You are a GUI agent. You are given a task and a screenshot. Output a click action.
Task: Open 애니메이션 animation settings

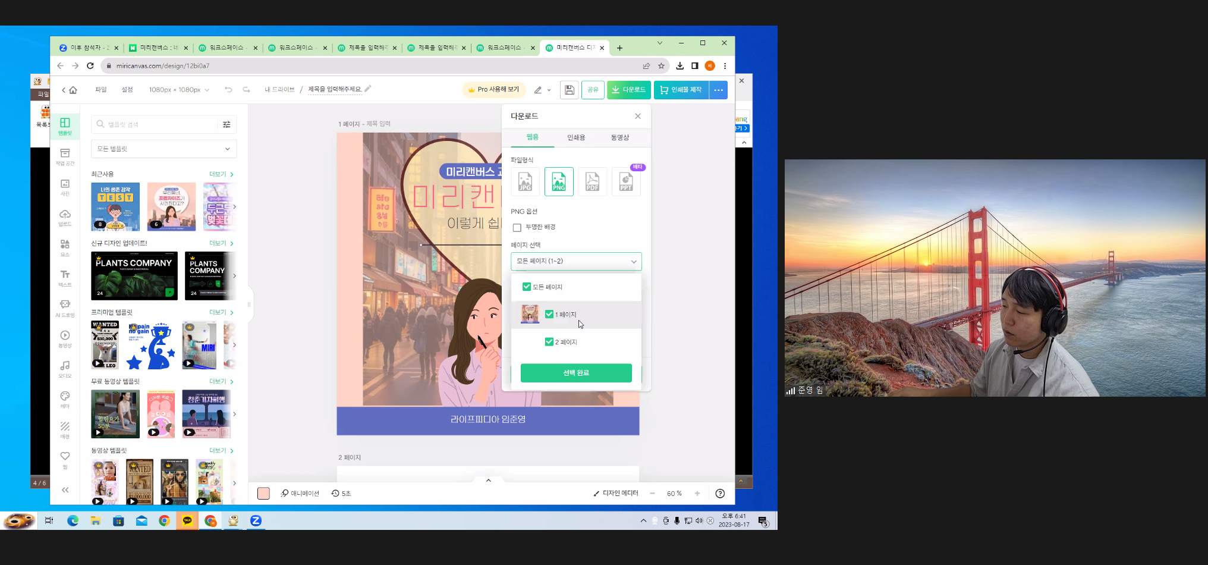[300, 493]
